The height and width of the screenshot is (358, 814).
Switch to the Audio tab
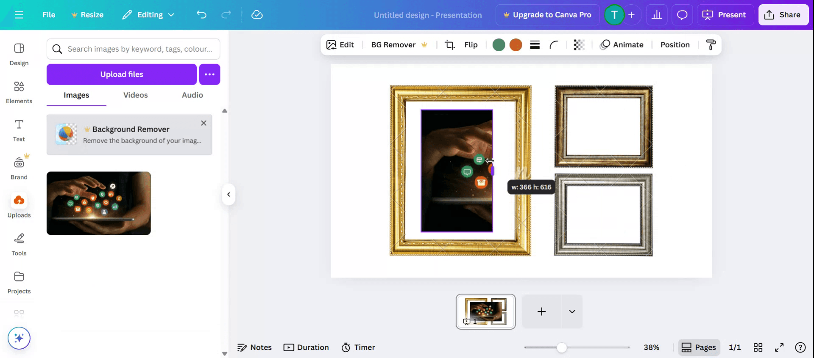pos(192,95)
